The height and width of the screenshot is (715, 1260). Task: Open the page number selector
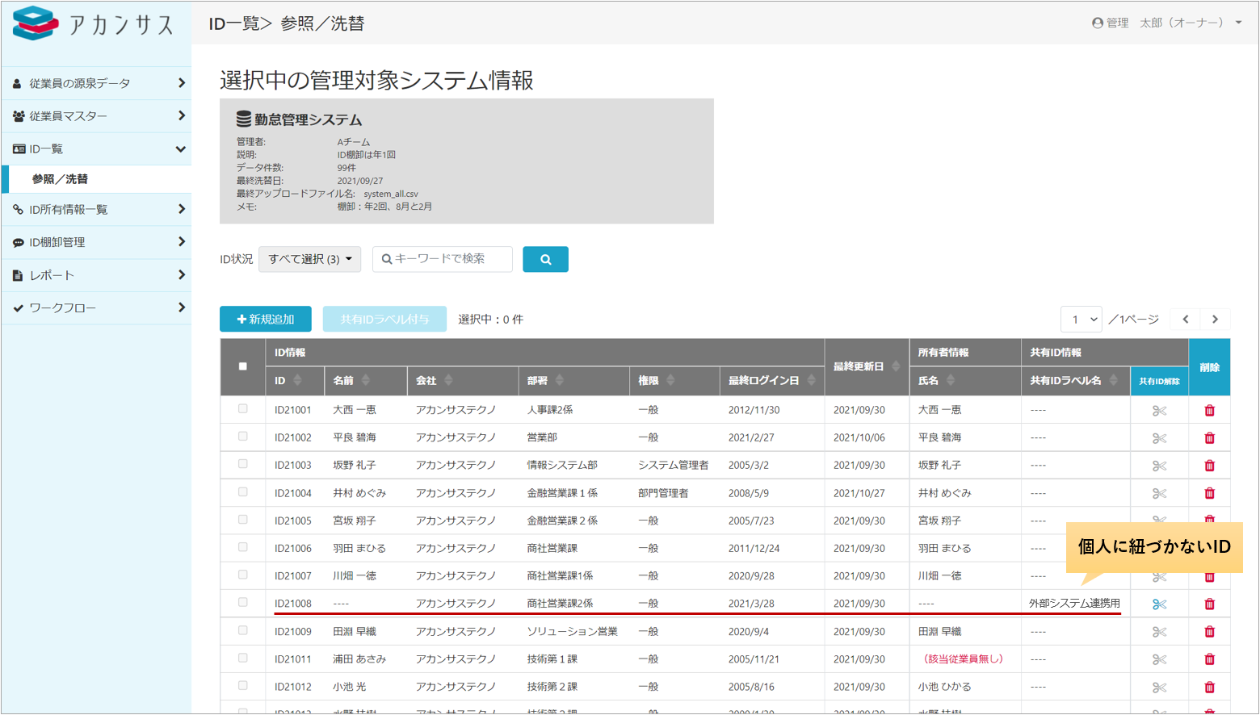pos(1081,320)
